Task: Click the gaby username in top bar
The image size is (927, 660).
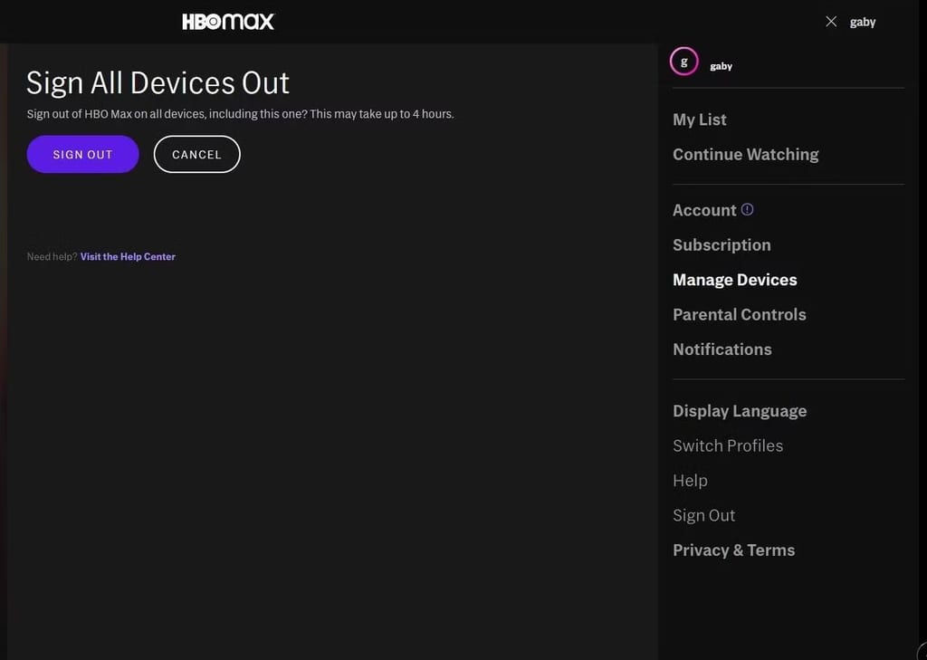Action: tap(863, 23)
